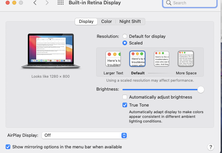The width and height of the screenshot is (222, 153).
Task: Click the scaled resolution performance warning text
Action: [150, 80]
